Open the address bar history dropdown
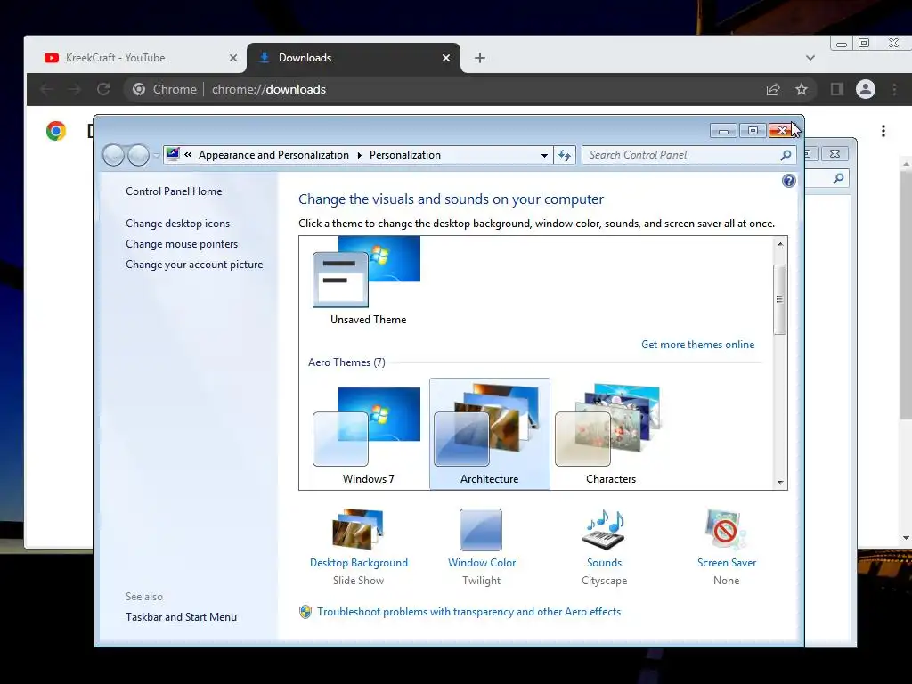This screenshot has width=912, height=684. click(544, 155)
